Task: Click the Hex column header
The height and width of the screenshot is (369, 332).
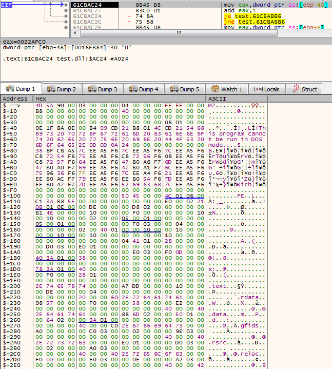Action: (41, 99)
